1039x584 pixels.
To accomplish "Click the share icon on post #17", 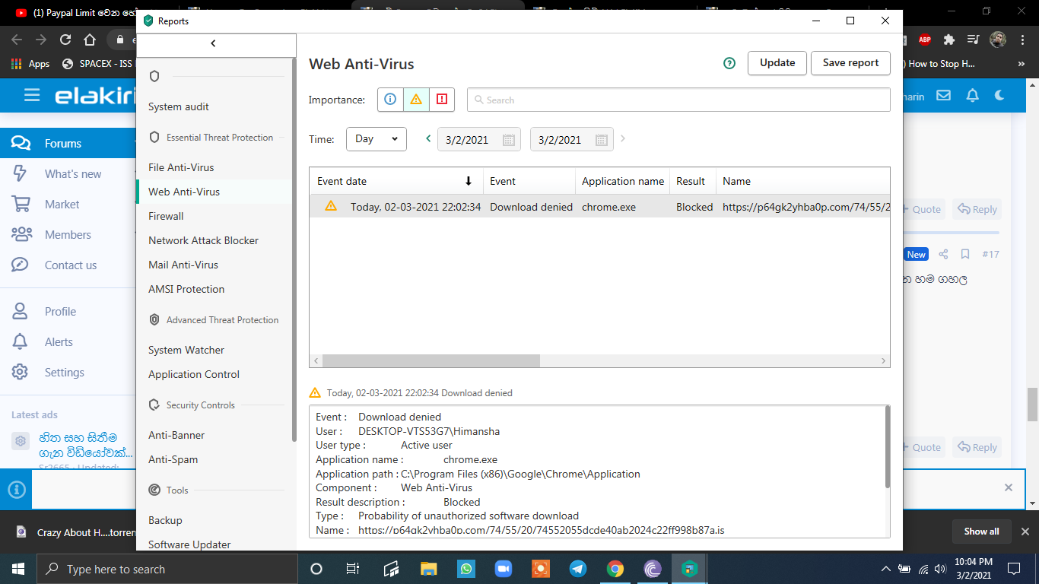I will point(944,254).
